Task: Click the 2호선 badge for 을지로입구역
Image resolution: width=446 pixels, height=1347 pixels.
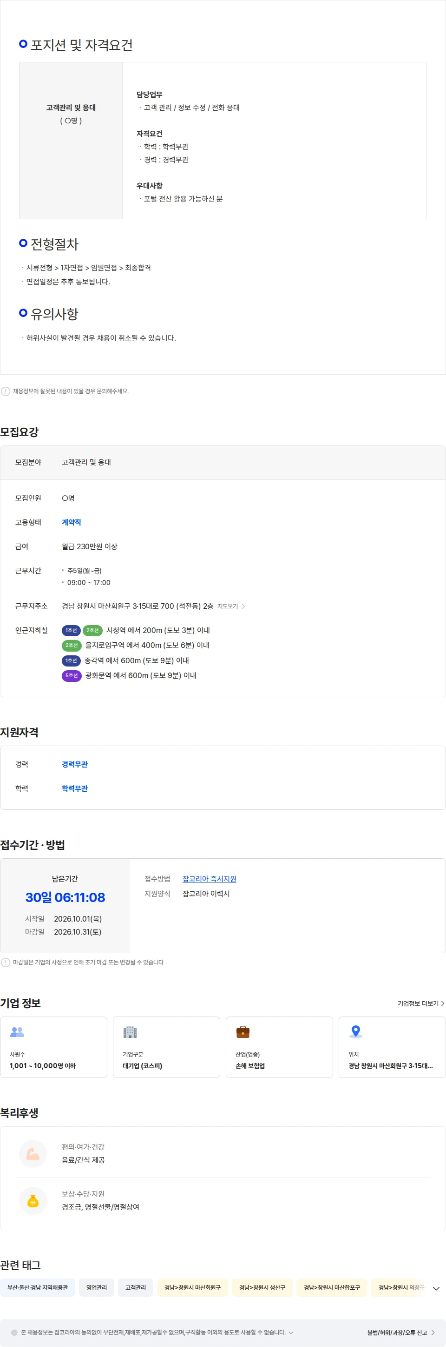Action: pos(72,645)
